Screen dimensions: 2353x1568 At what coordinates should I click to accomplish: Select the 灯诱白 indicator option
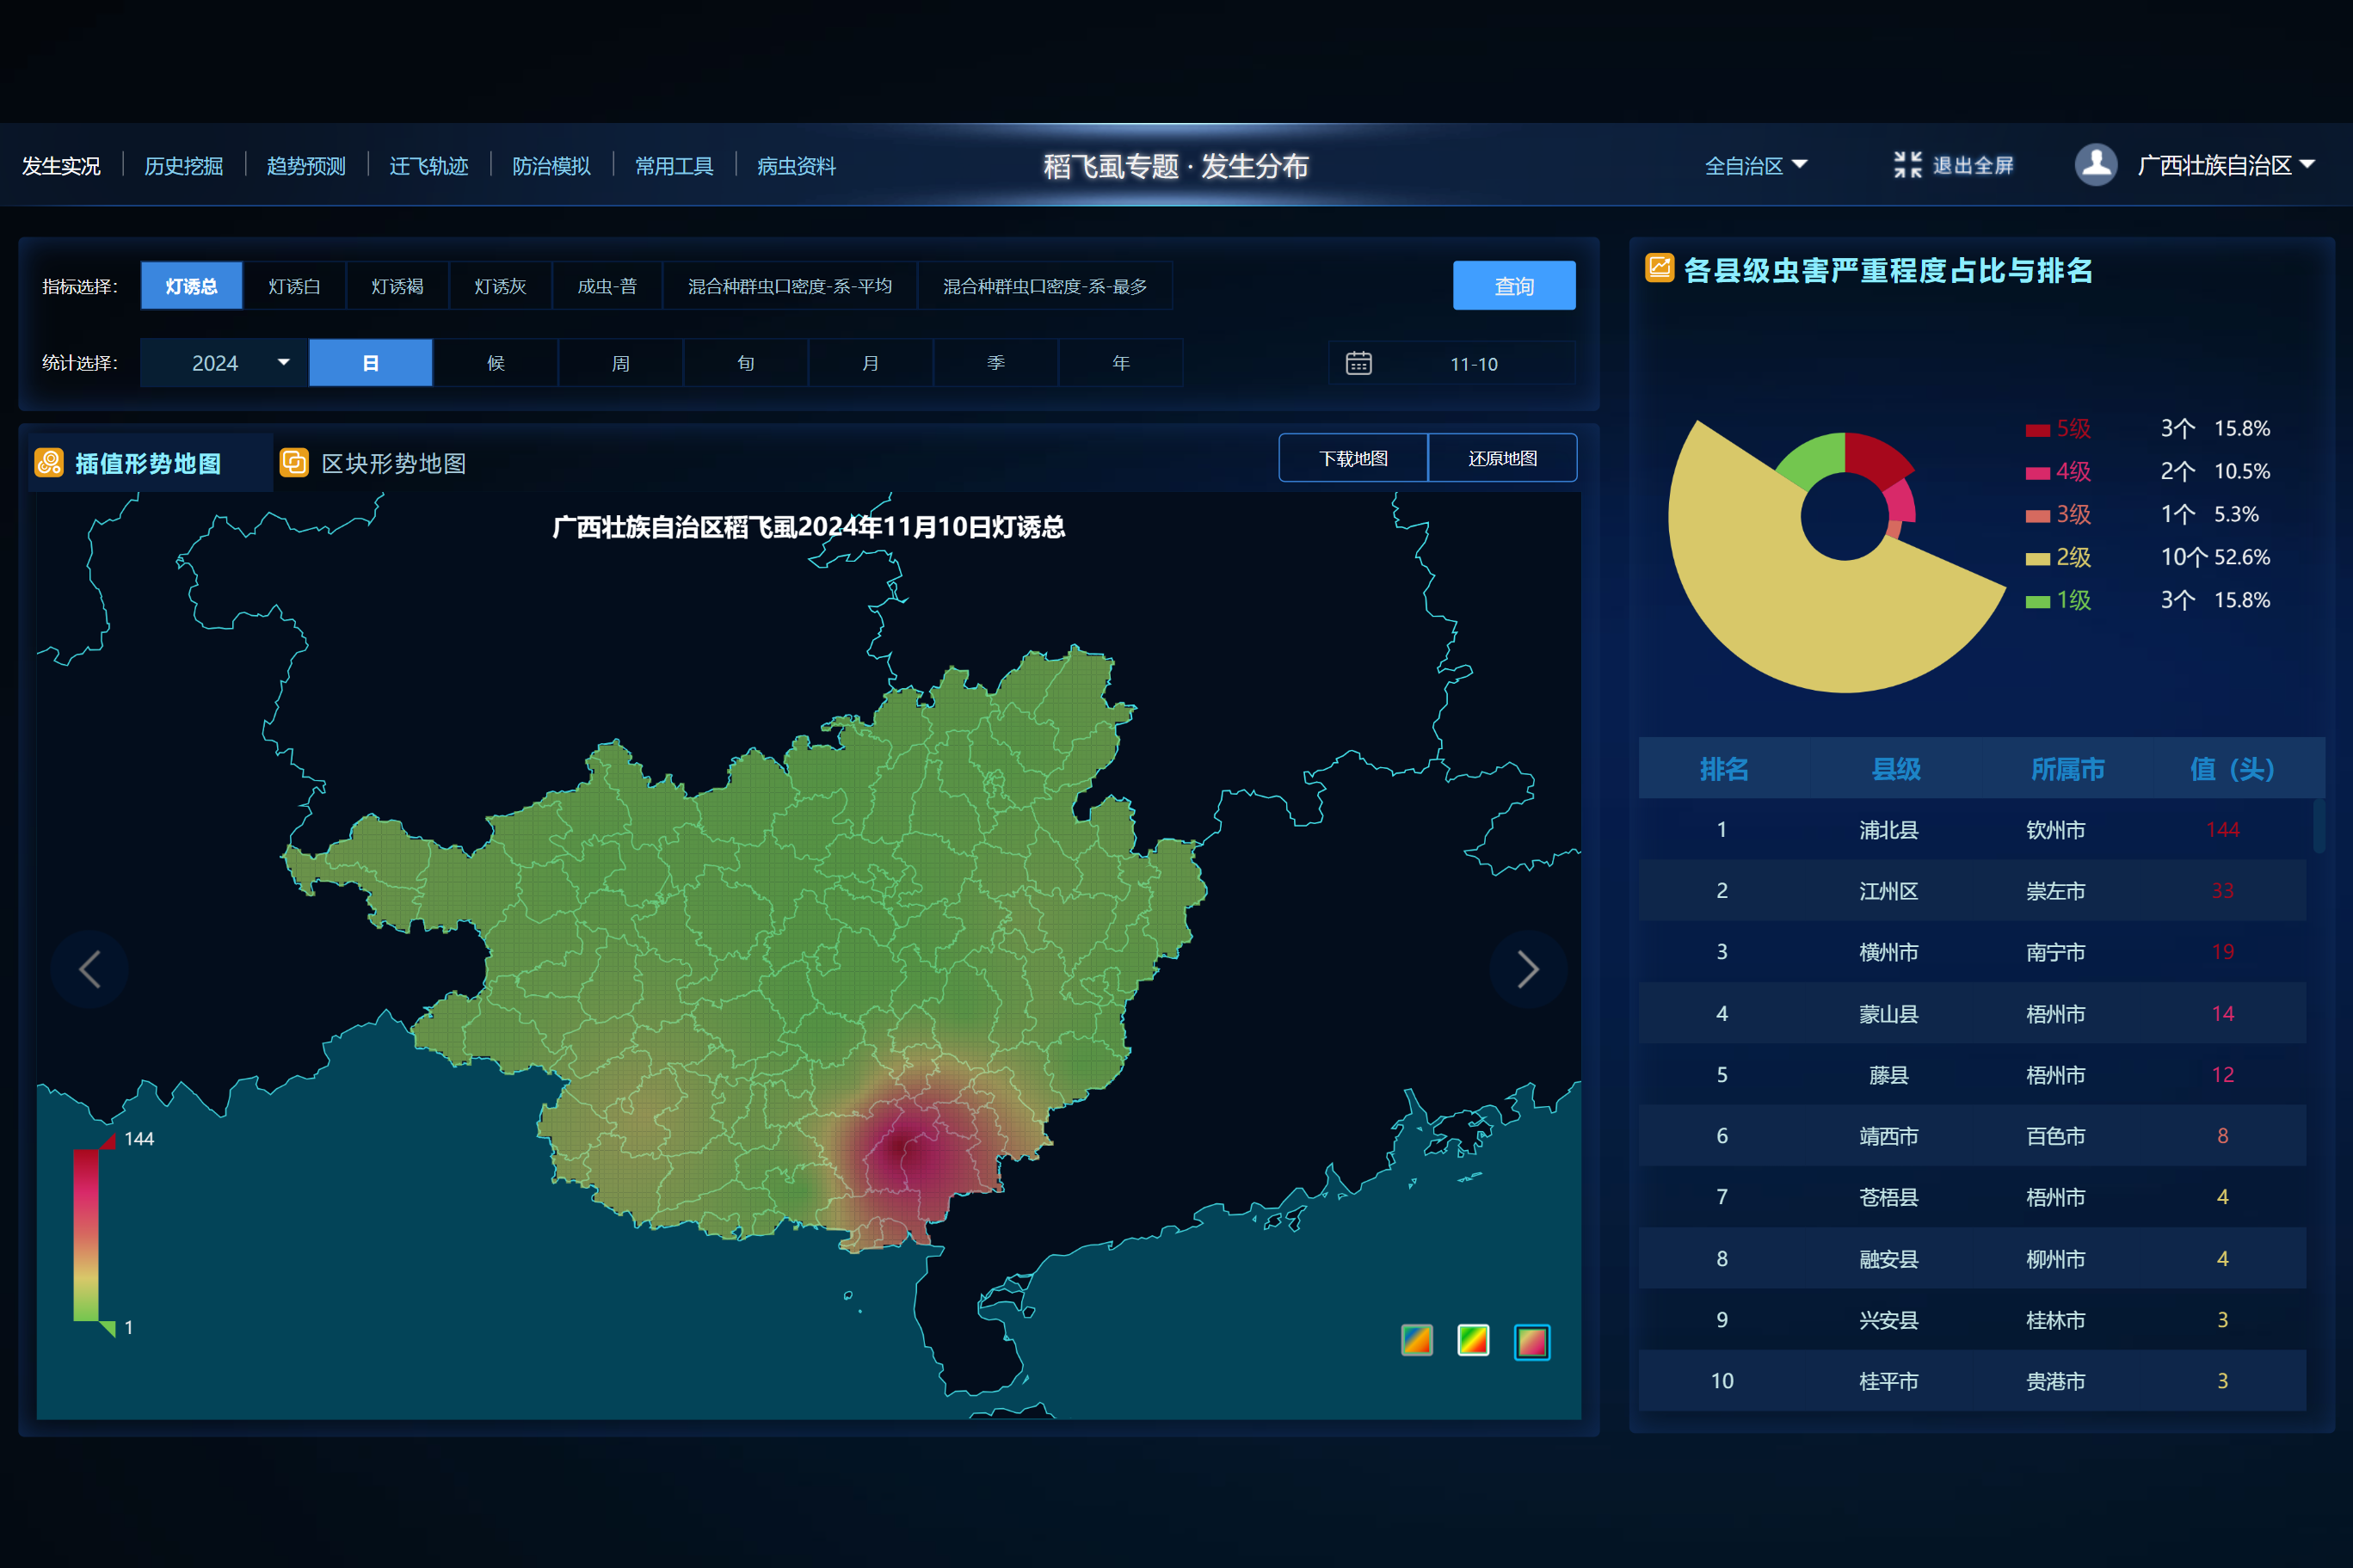(294, 286)
